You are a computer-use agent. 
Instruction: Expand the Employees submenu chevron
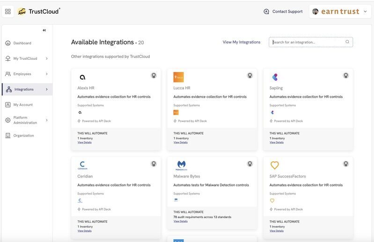tap(47, 74)
